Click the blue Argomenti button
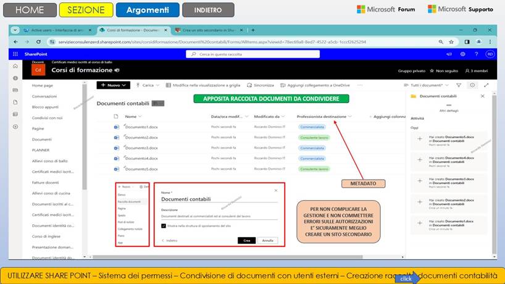The image size is (505, 284). (148, 10)
